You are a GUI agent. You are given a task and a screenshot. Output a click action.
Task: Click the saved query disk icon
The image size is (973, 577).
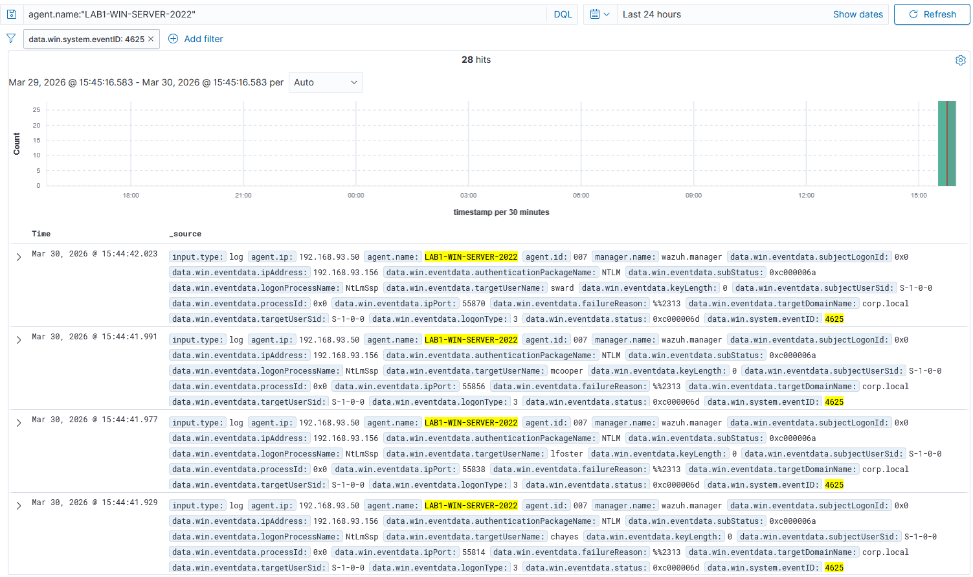[12, 14]
